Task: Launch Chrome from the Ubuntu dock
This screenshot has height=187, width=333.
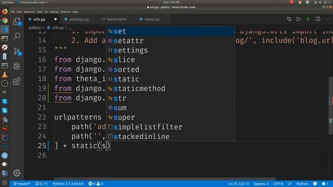Action: (5, 21)
